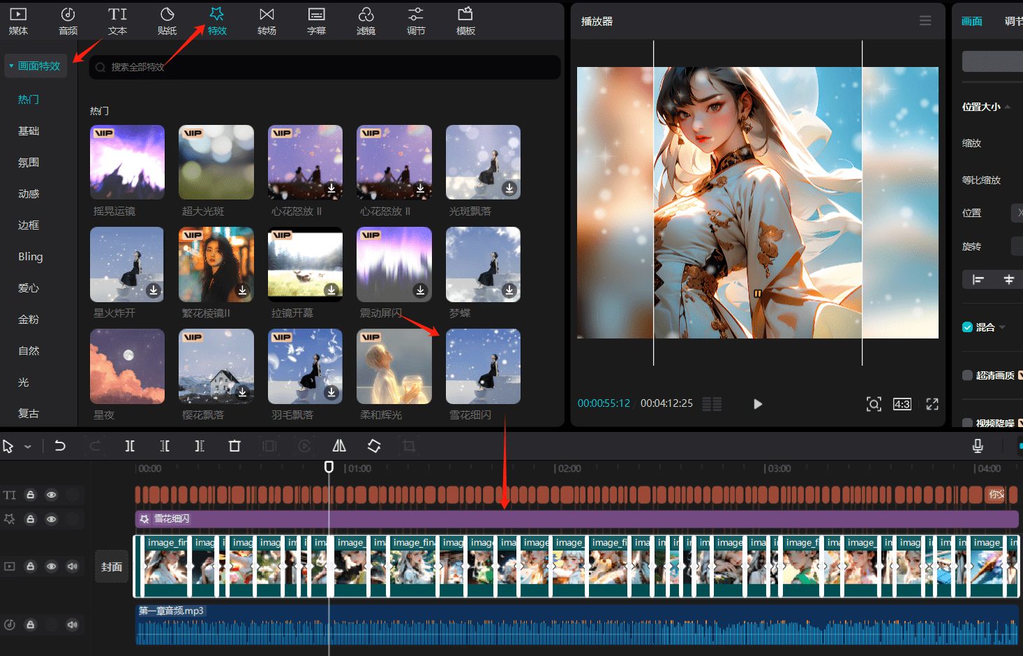Switch to the 画面 properties tab
The image size is (1023, 656).
[x=971, y=21]
